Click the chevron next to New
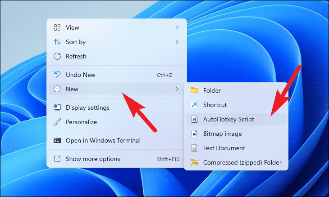 (x=177, y=89)
